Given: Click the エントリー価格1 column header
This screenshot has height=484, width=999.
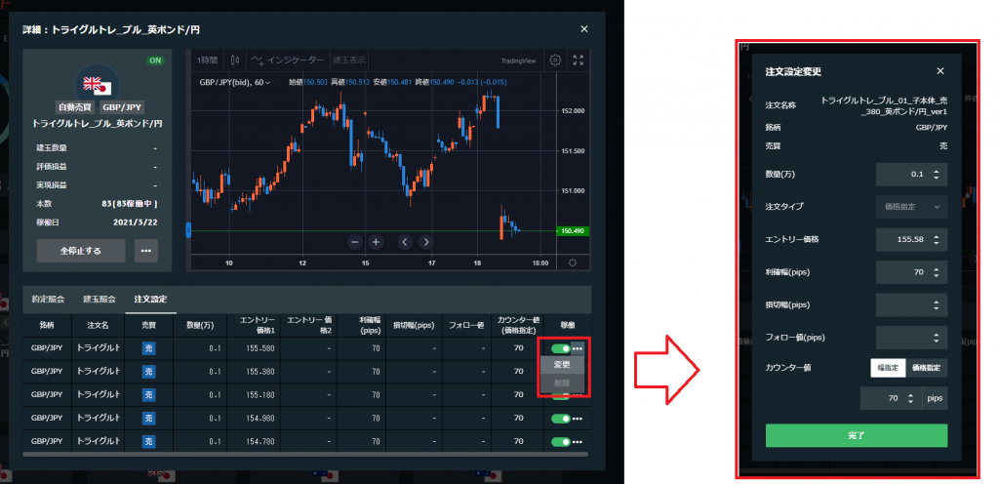Looking at the screenshot, I should click(x=254, y=325).
